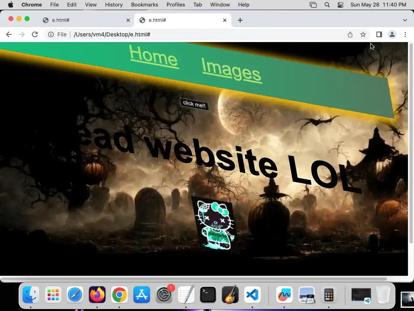Open GarageBand from the Dock
The height and width of the screenshot is (311, 414).
[230, 295]
